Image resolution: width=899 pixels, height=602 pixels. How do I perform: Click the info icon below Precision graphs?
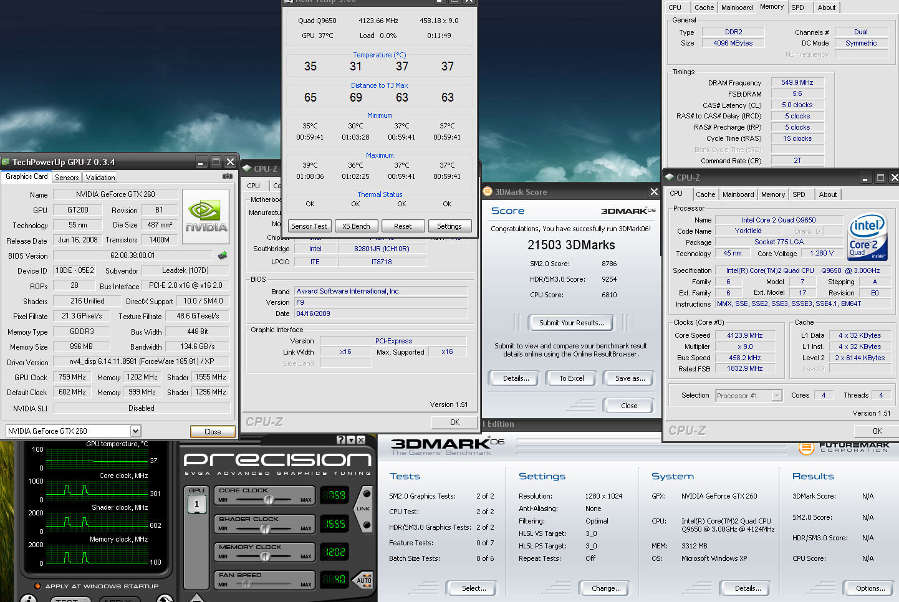tap(28, 599)
